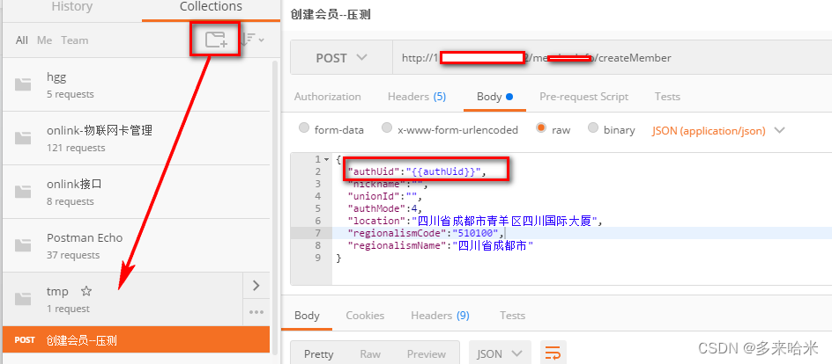
Task: Click the 37 requests count text
Action: click(x=73, y=255)
